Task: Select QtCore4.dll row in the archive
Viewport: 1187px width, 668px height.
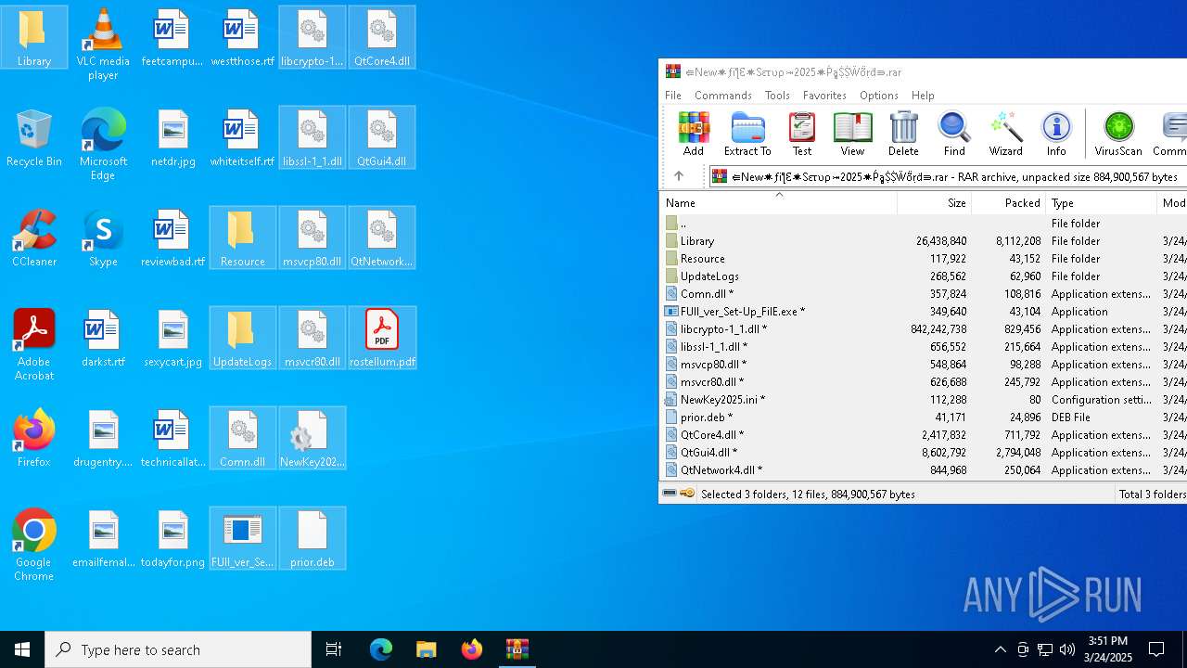Action: (x=924, y=435)
